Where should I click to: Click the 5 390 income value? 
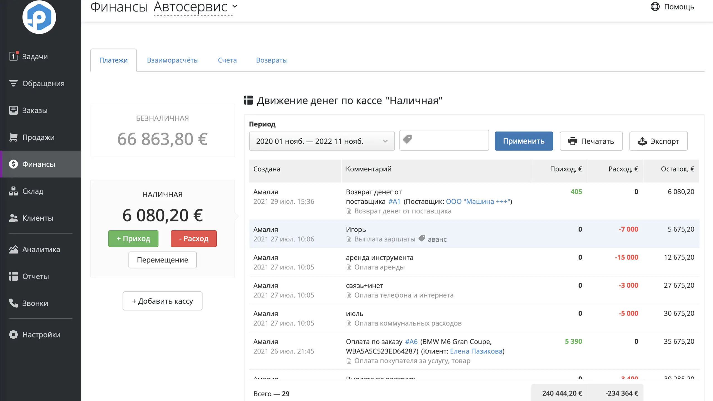(x=573, y=341)
